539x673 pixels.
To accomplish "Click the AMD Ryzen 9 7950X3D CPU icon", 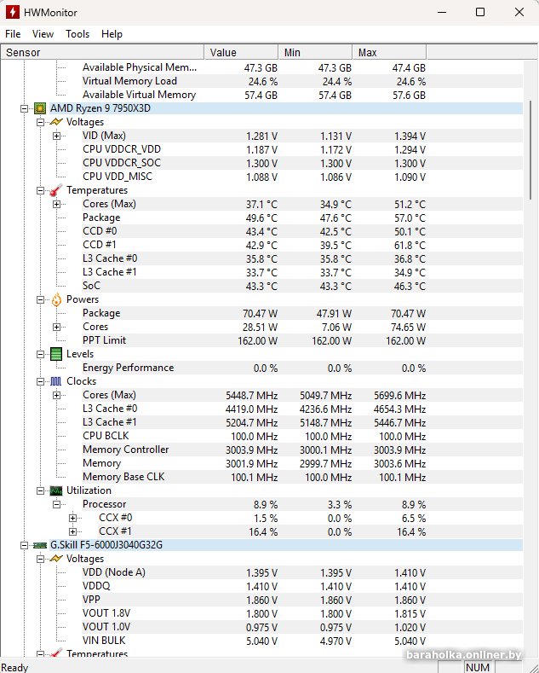I will click(40, 108).
